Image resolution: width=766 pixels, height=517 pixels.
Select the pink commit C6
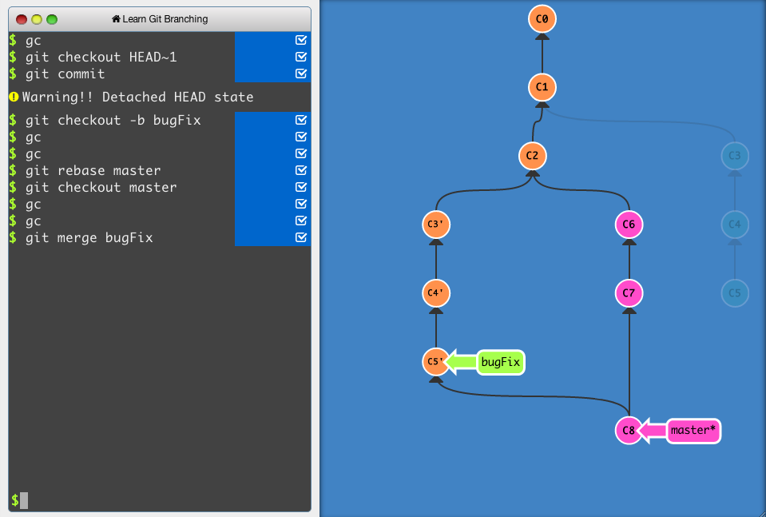tap(629, 225)
